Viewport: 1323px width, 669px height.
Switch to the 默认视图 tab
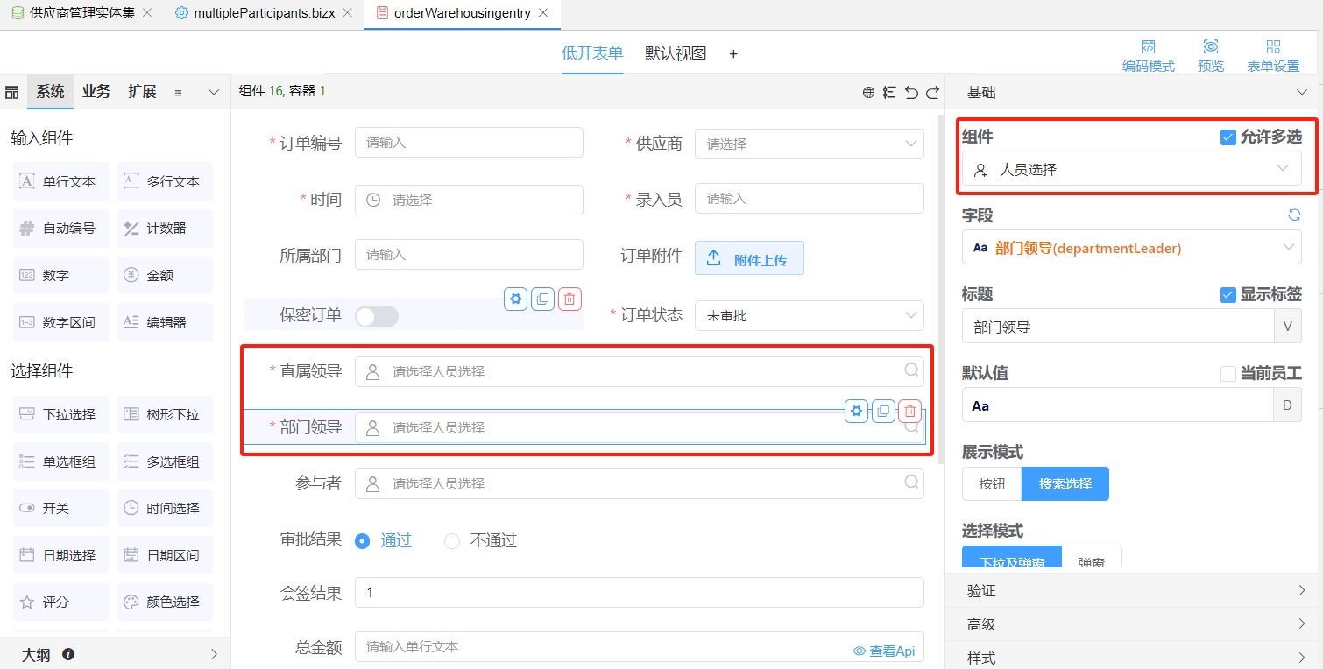click(675, 53)
